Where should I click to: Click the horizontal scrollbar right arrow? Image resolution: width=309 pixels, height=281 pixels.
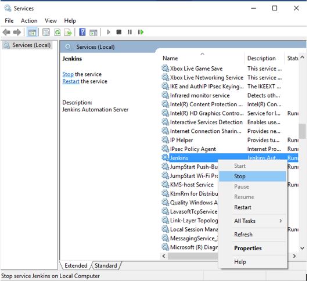tap(294, 256)
